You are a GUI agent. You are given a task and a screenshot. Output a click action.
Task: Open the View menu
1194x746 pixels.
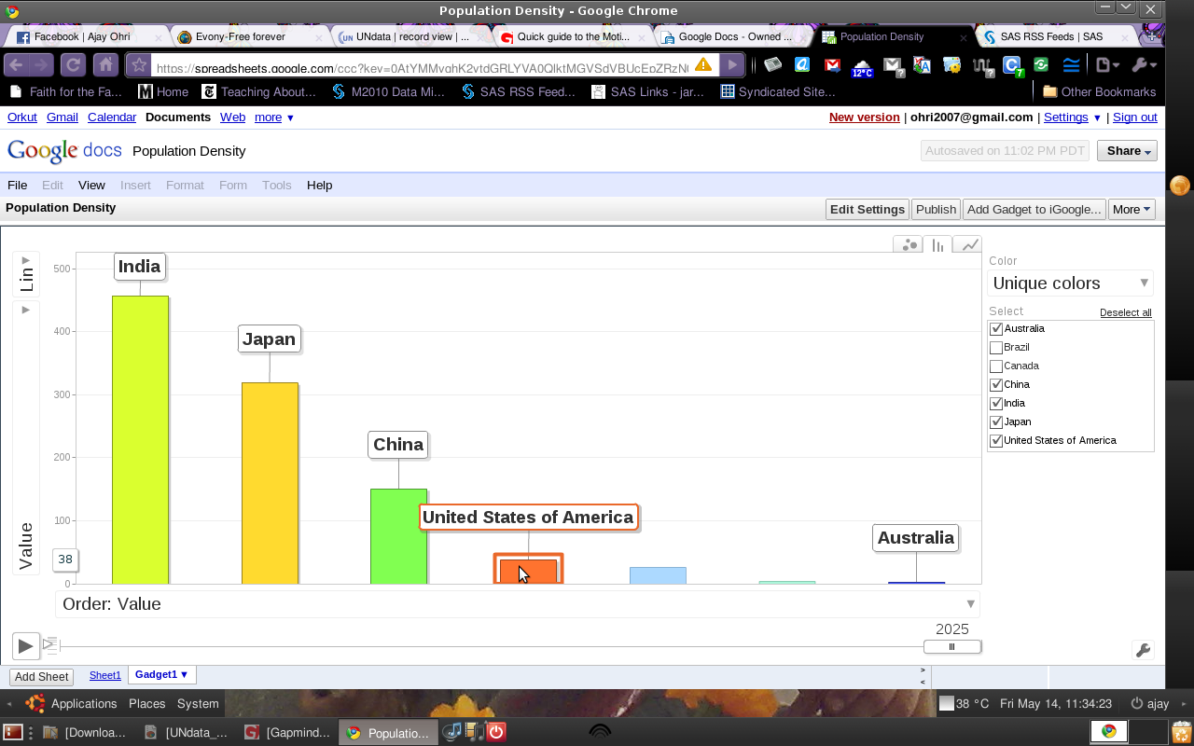pos(91,185)
